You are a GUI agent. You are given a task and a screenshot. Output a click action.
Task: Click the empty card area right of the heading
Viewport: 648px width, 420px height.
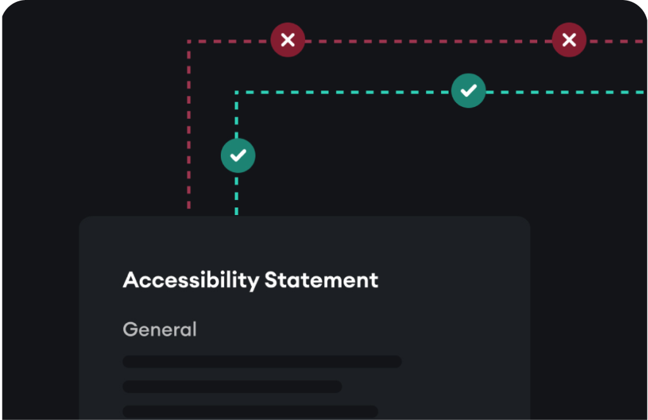pos(454,280)
